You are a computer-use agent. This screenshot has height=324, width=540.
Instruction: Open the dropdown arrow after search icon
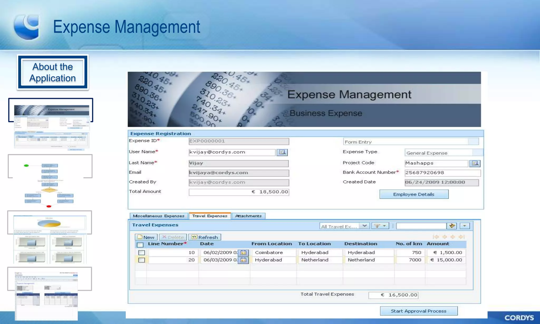(x=465, y=226)
